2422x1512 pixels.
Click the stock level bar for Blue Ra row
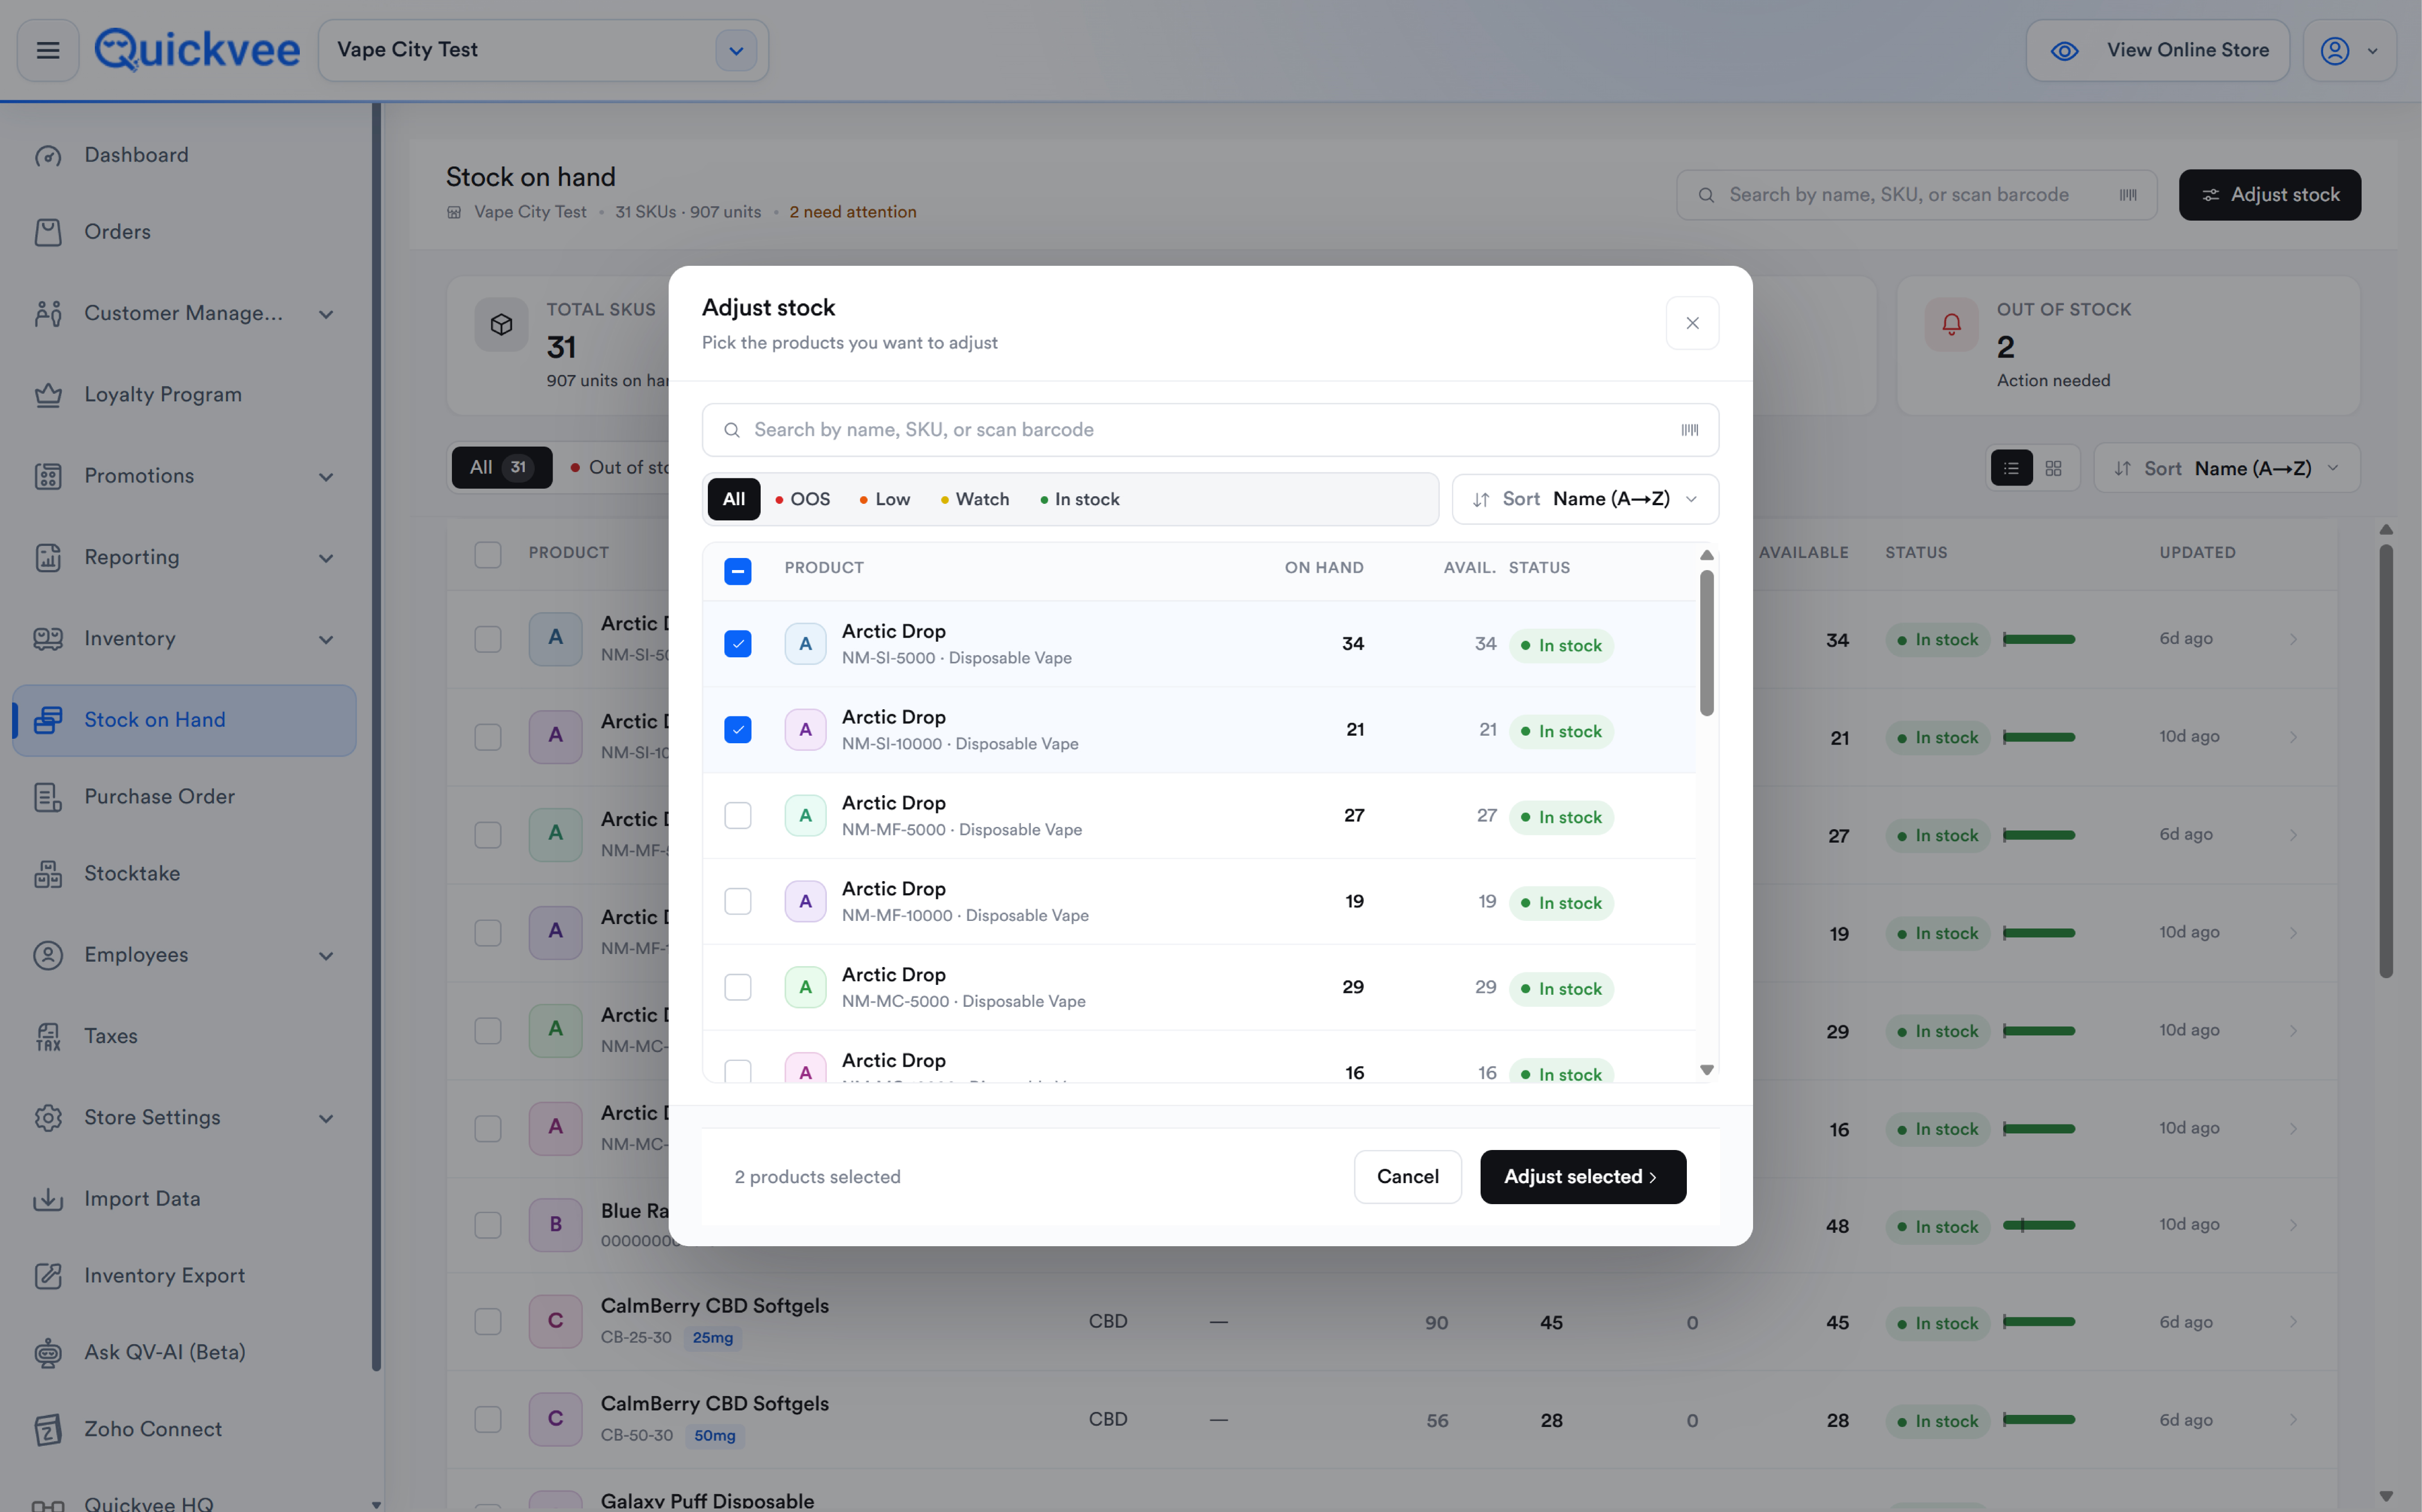(x=2039, y=1226)
